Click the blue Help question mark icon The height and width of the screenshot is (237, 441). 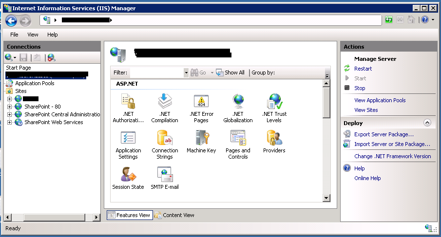425,19
